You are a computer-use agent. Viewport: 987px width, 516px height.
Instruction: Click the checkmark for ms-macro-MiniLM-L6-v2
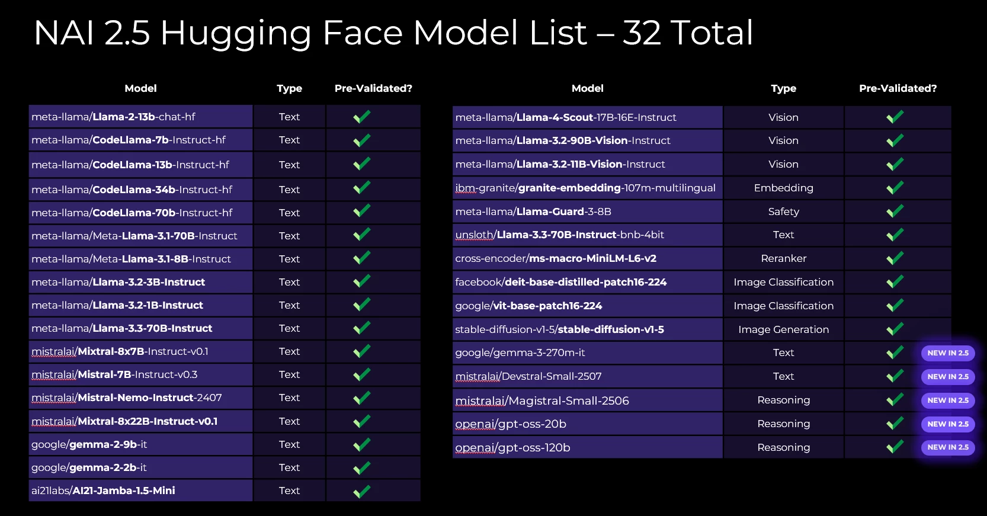pyautogui.click(x=895, y=258)
